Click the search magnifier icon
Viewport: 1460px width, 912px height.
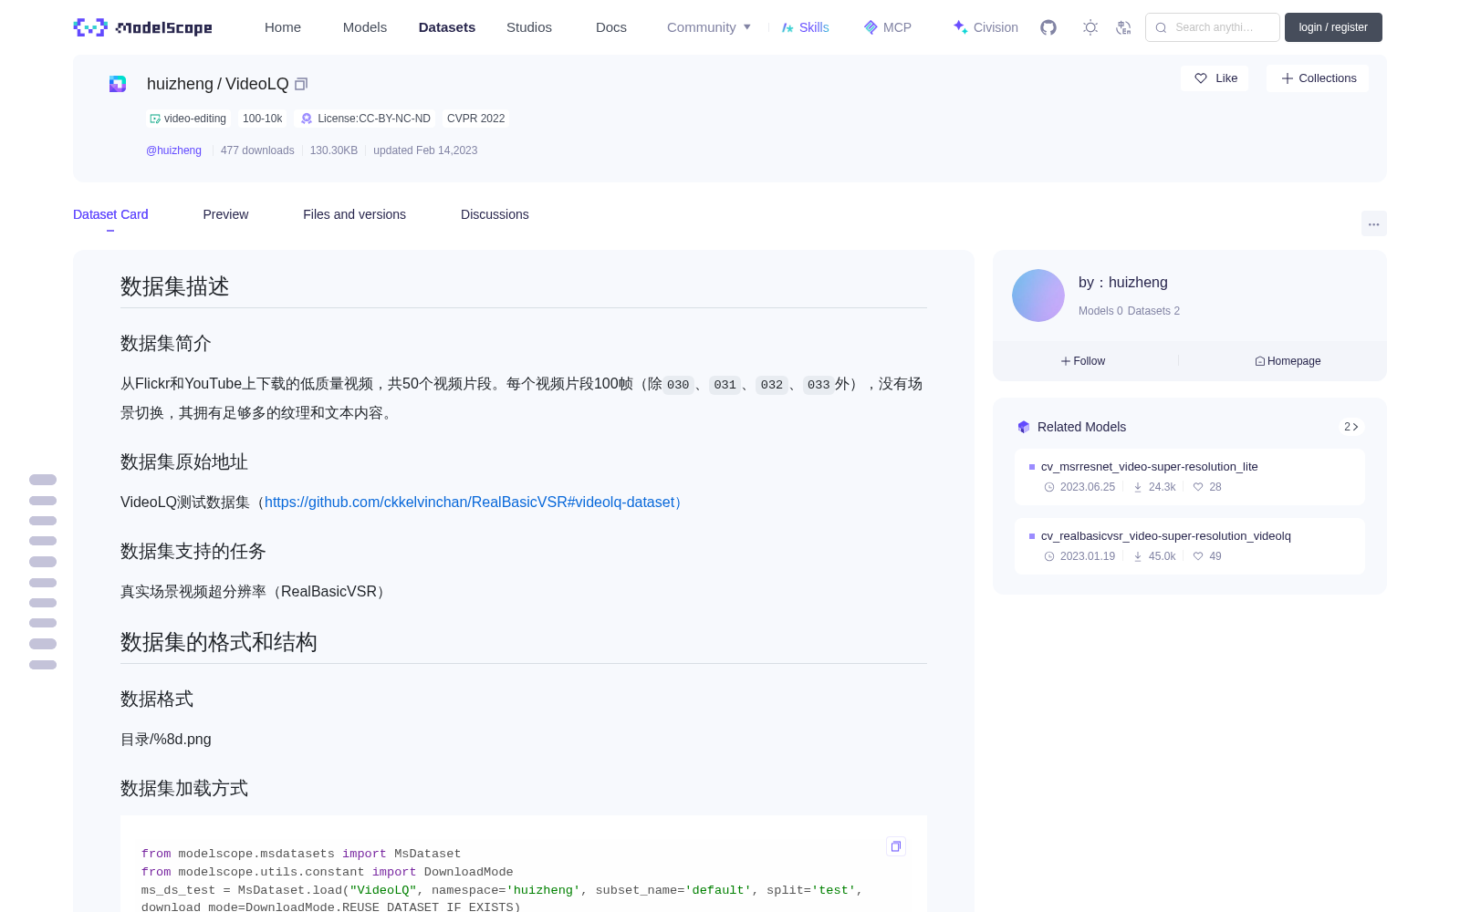[1161, 27]
